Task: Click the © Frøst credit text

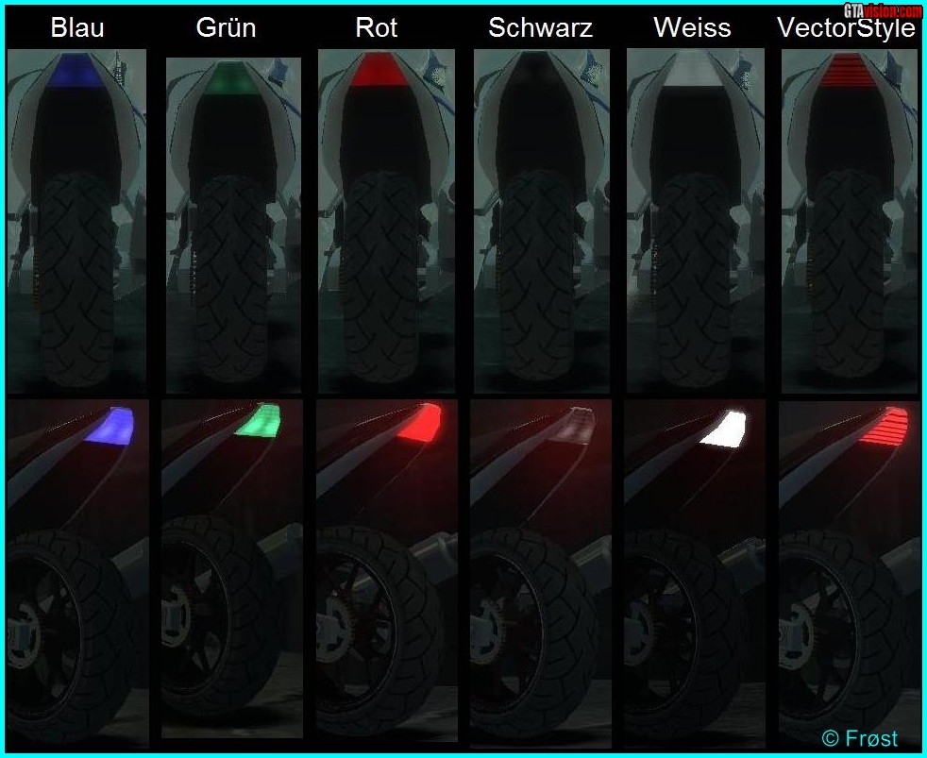Action: [860, 738]
